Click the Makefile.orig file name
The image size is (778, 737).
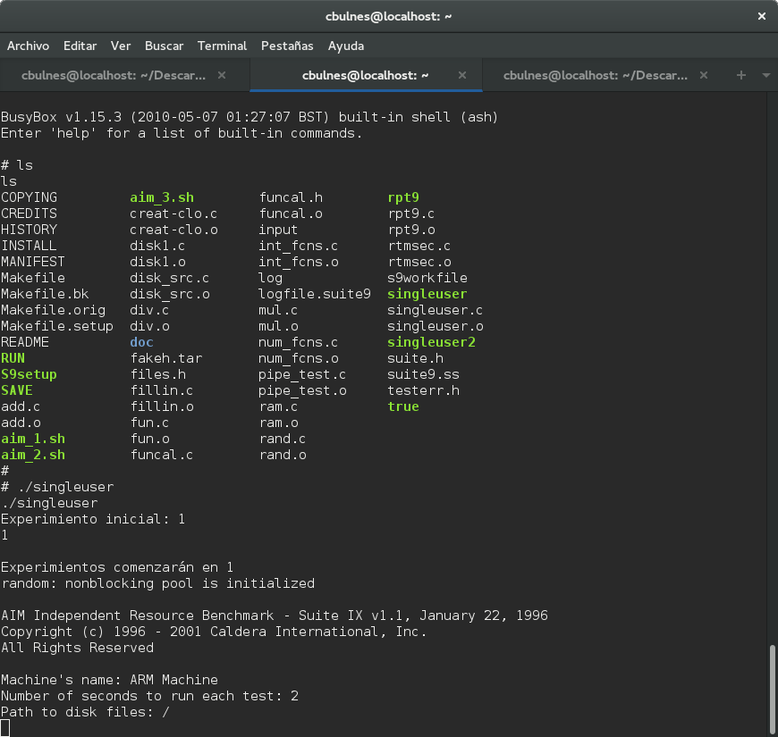coord(53,310)
